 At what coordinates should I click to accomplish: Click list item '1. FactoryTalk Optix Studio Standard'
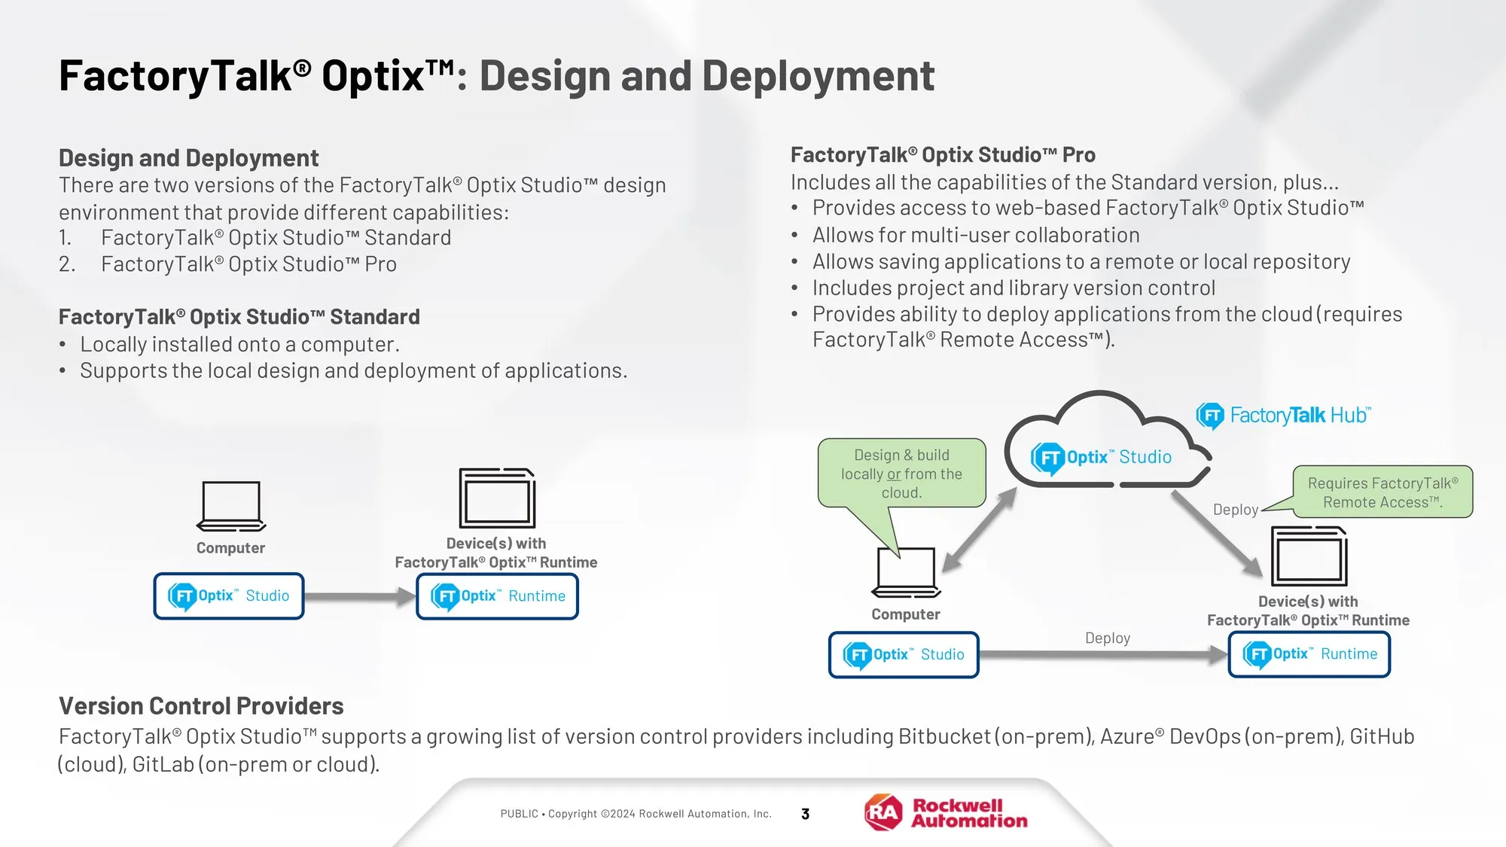255,238
